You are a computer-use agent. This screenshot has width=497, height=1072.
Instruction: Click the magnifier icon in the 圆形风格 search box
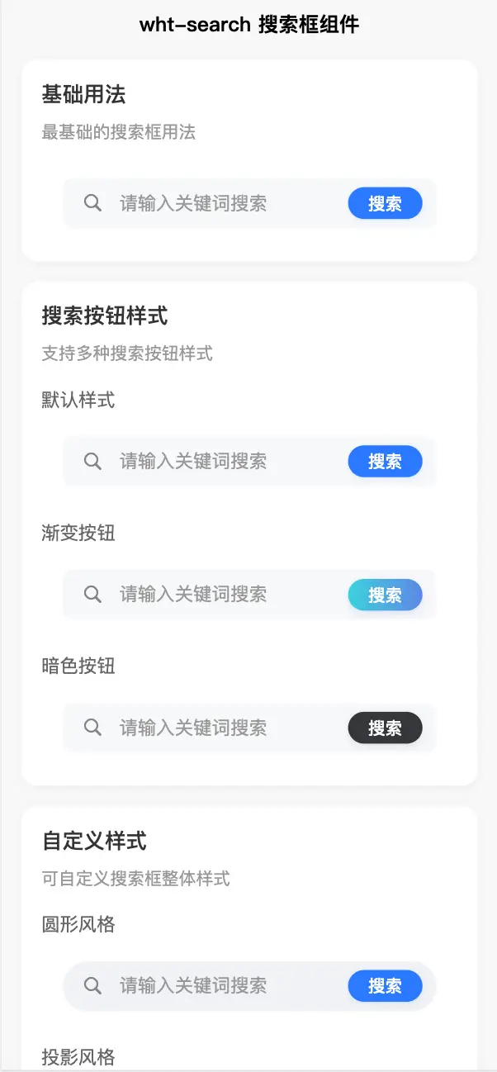click(x=93, y=985)
